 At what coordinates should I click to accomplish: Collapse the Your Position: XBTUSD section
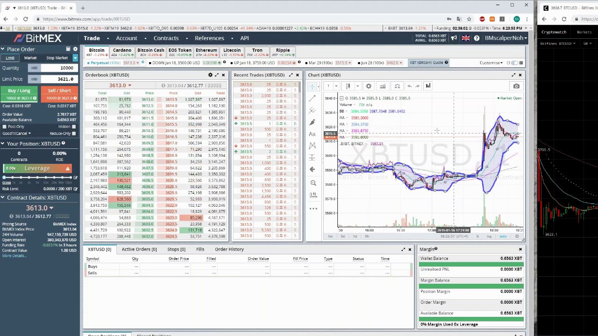pyautogui.click(x=3, y=144)
